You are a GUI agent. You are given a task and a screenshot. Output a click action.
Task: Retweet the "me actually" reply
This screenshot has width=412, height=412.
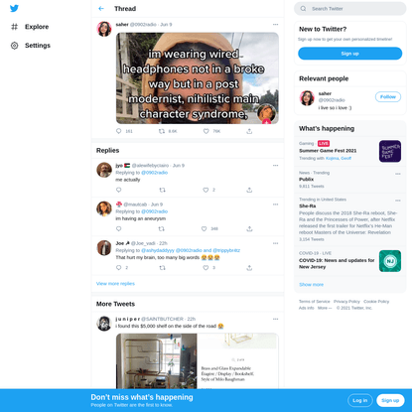162,190
